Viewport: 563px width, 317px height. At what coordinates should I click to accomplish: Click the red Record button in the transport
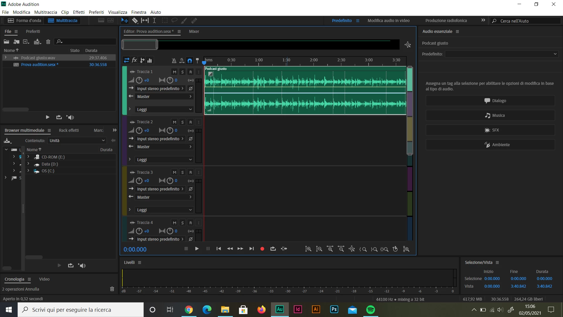pos(262,249)
